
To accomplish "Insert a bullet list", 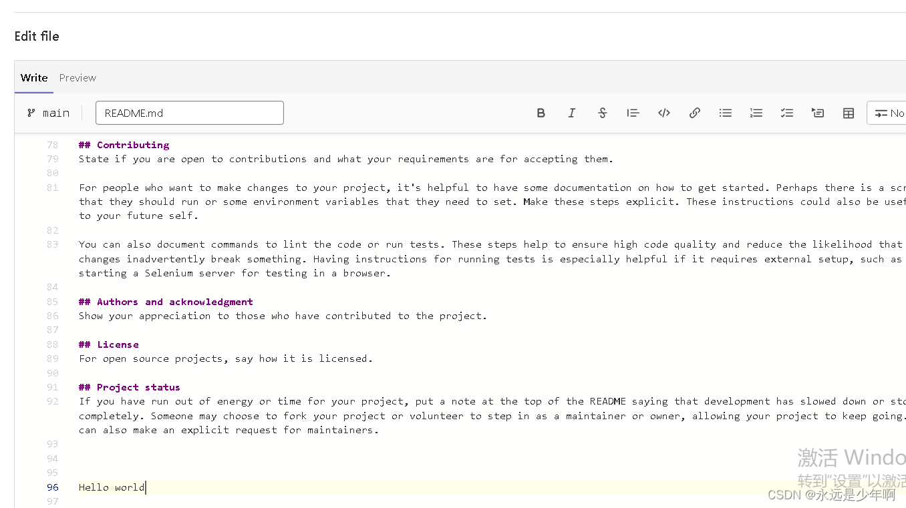I will 726,113.
